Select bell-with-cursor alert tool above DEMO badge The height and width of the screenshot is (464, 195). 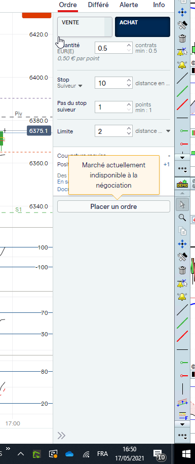182,52
